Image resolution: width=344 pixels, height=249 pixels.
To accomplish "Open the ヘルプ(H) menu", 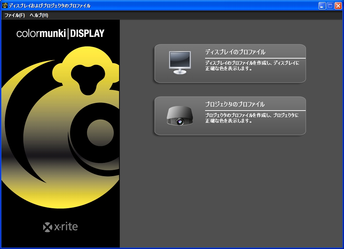I will (x=39, y=15).
